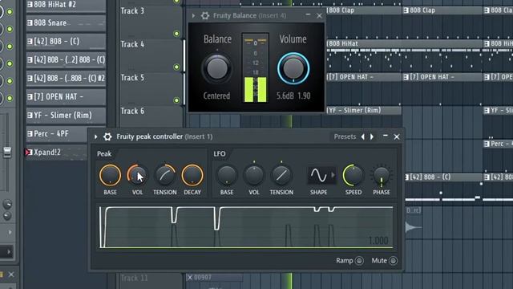Toggle mute LED for Track 5
Viewport: 513px width, 289px height.
176,100
